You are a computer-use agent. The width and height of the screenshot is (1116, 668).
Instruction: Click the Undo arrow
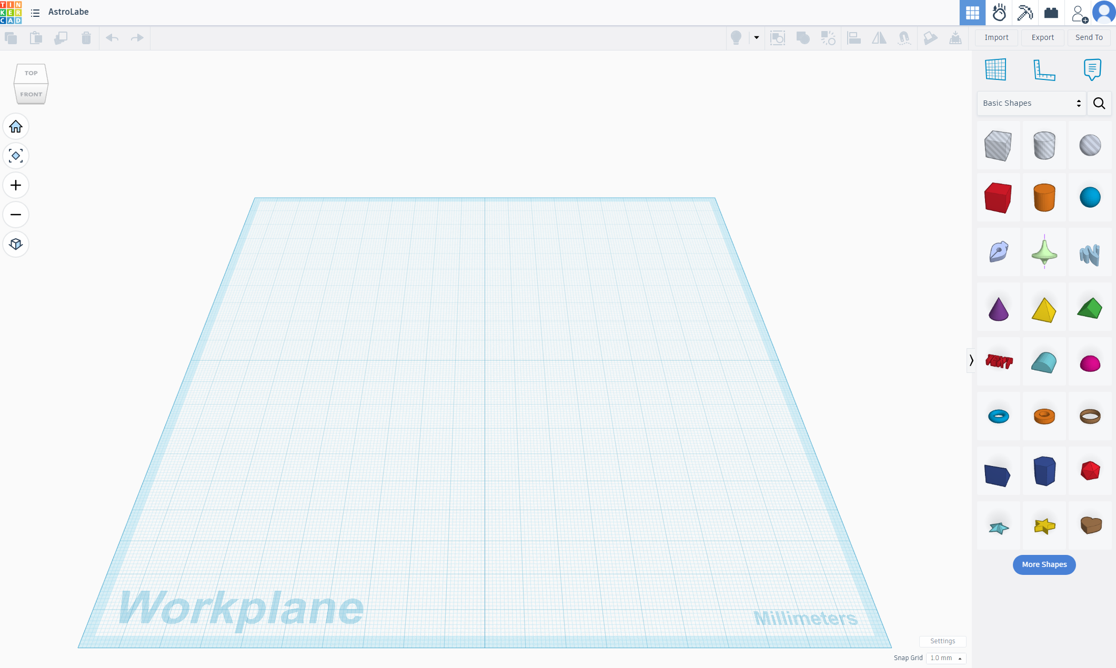tap(112, 38)
